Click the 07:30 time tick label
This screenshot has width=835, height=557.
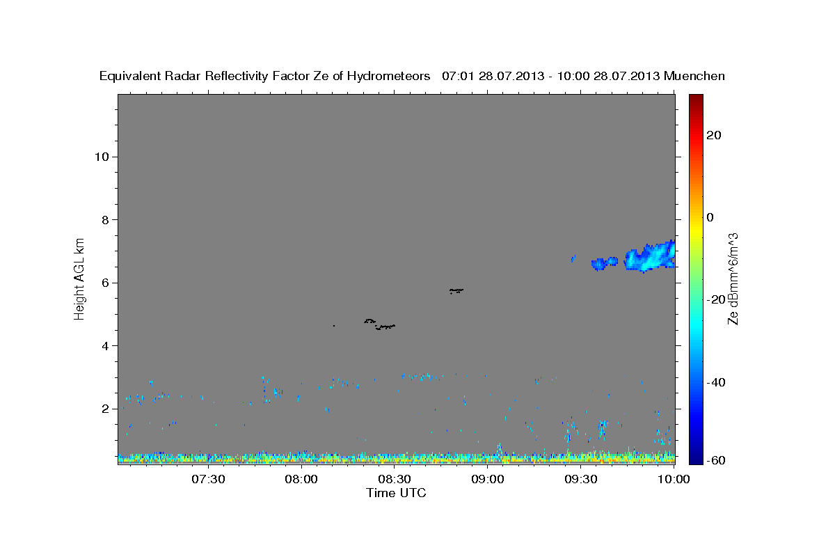[208, 479]
